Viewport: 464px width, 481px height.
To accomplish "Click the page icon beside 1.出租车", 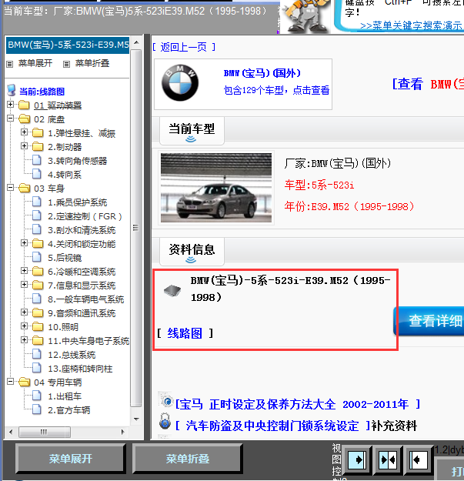I will [x=37, y=396].
